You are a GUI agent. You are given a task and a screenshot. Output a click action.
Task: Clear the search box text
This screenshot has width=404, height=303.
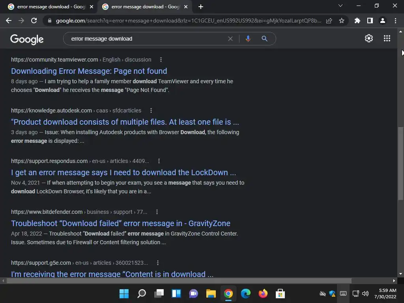click(230, 39)
